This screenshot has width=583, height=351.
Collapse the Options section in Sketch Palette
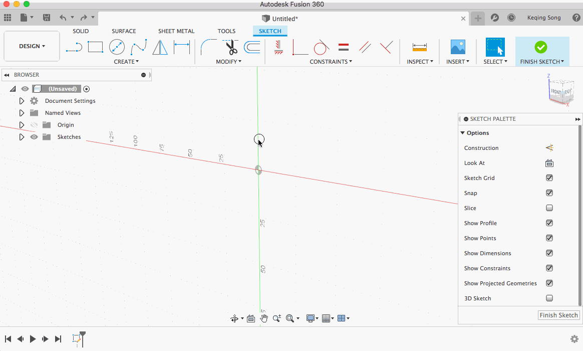462,132
